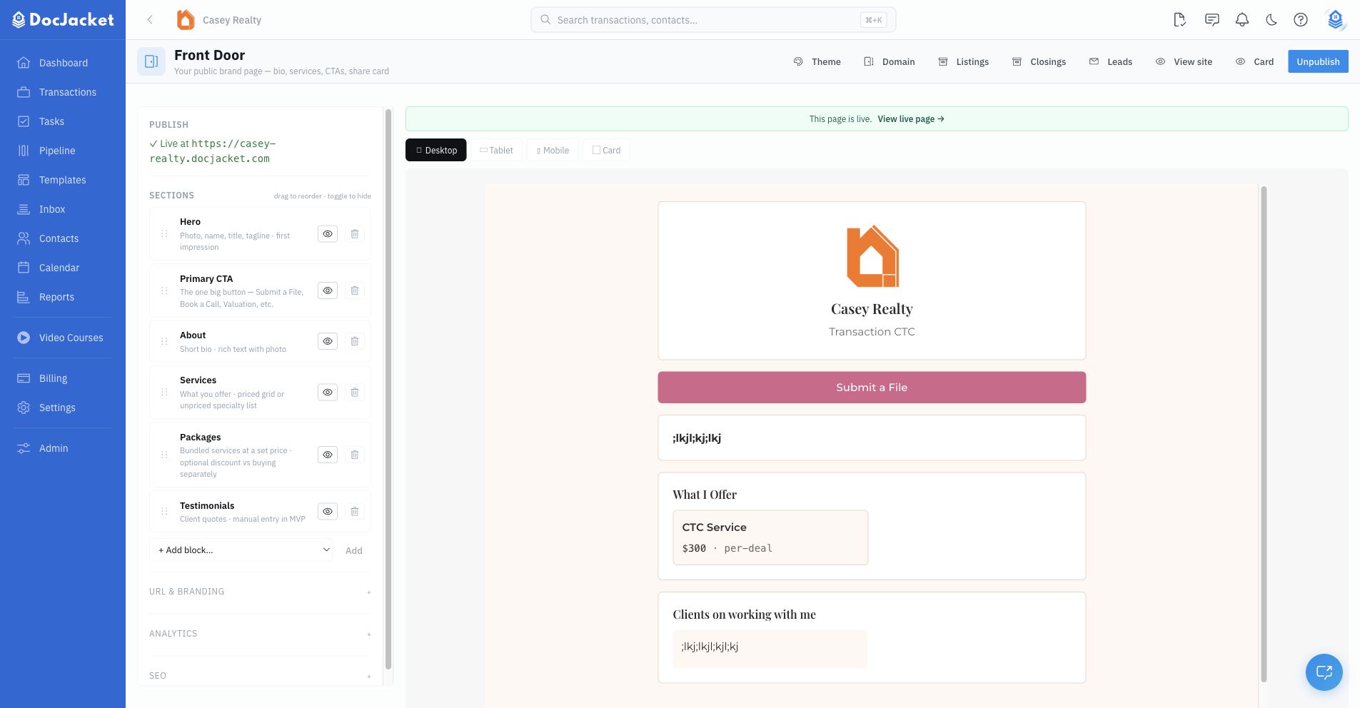Toggle visibility of the Packages section
The image size is (1360, 708).
tap(328, 455)
